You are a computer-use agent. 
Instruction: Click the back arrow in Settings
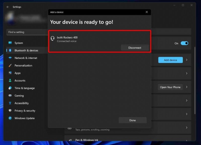point(8,7)
